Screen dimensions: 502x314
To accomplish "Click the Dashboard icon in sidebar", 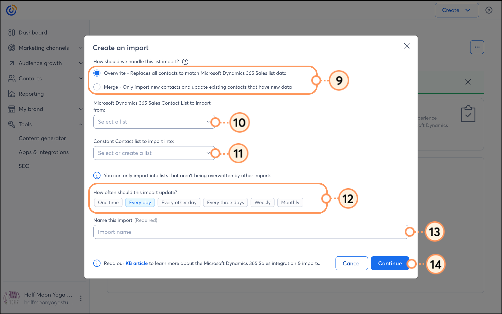I will click(12, 33).
